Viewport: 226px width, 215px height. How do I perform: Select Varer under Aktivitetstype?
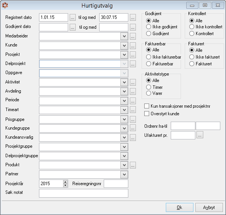coord(154,93)
